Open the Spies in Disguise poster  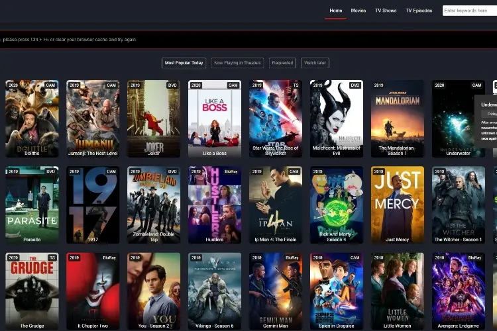pos(336,291)
